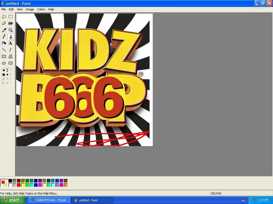Image resolution: width=273 pixels, height=204 pixels.
Task: Choose the brown palette swatch
Action: [66, 181]
